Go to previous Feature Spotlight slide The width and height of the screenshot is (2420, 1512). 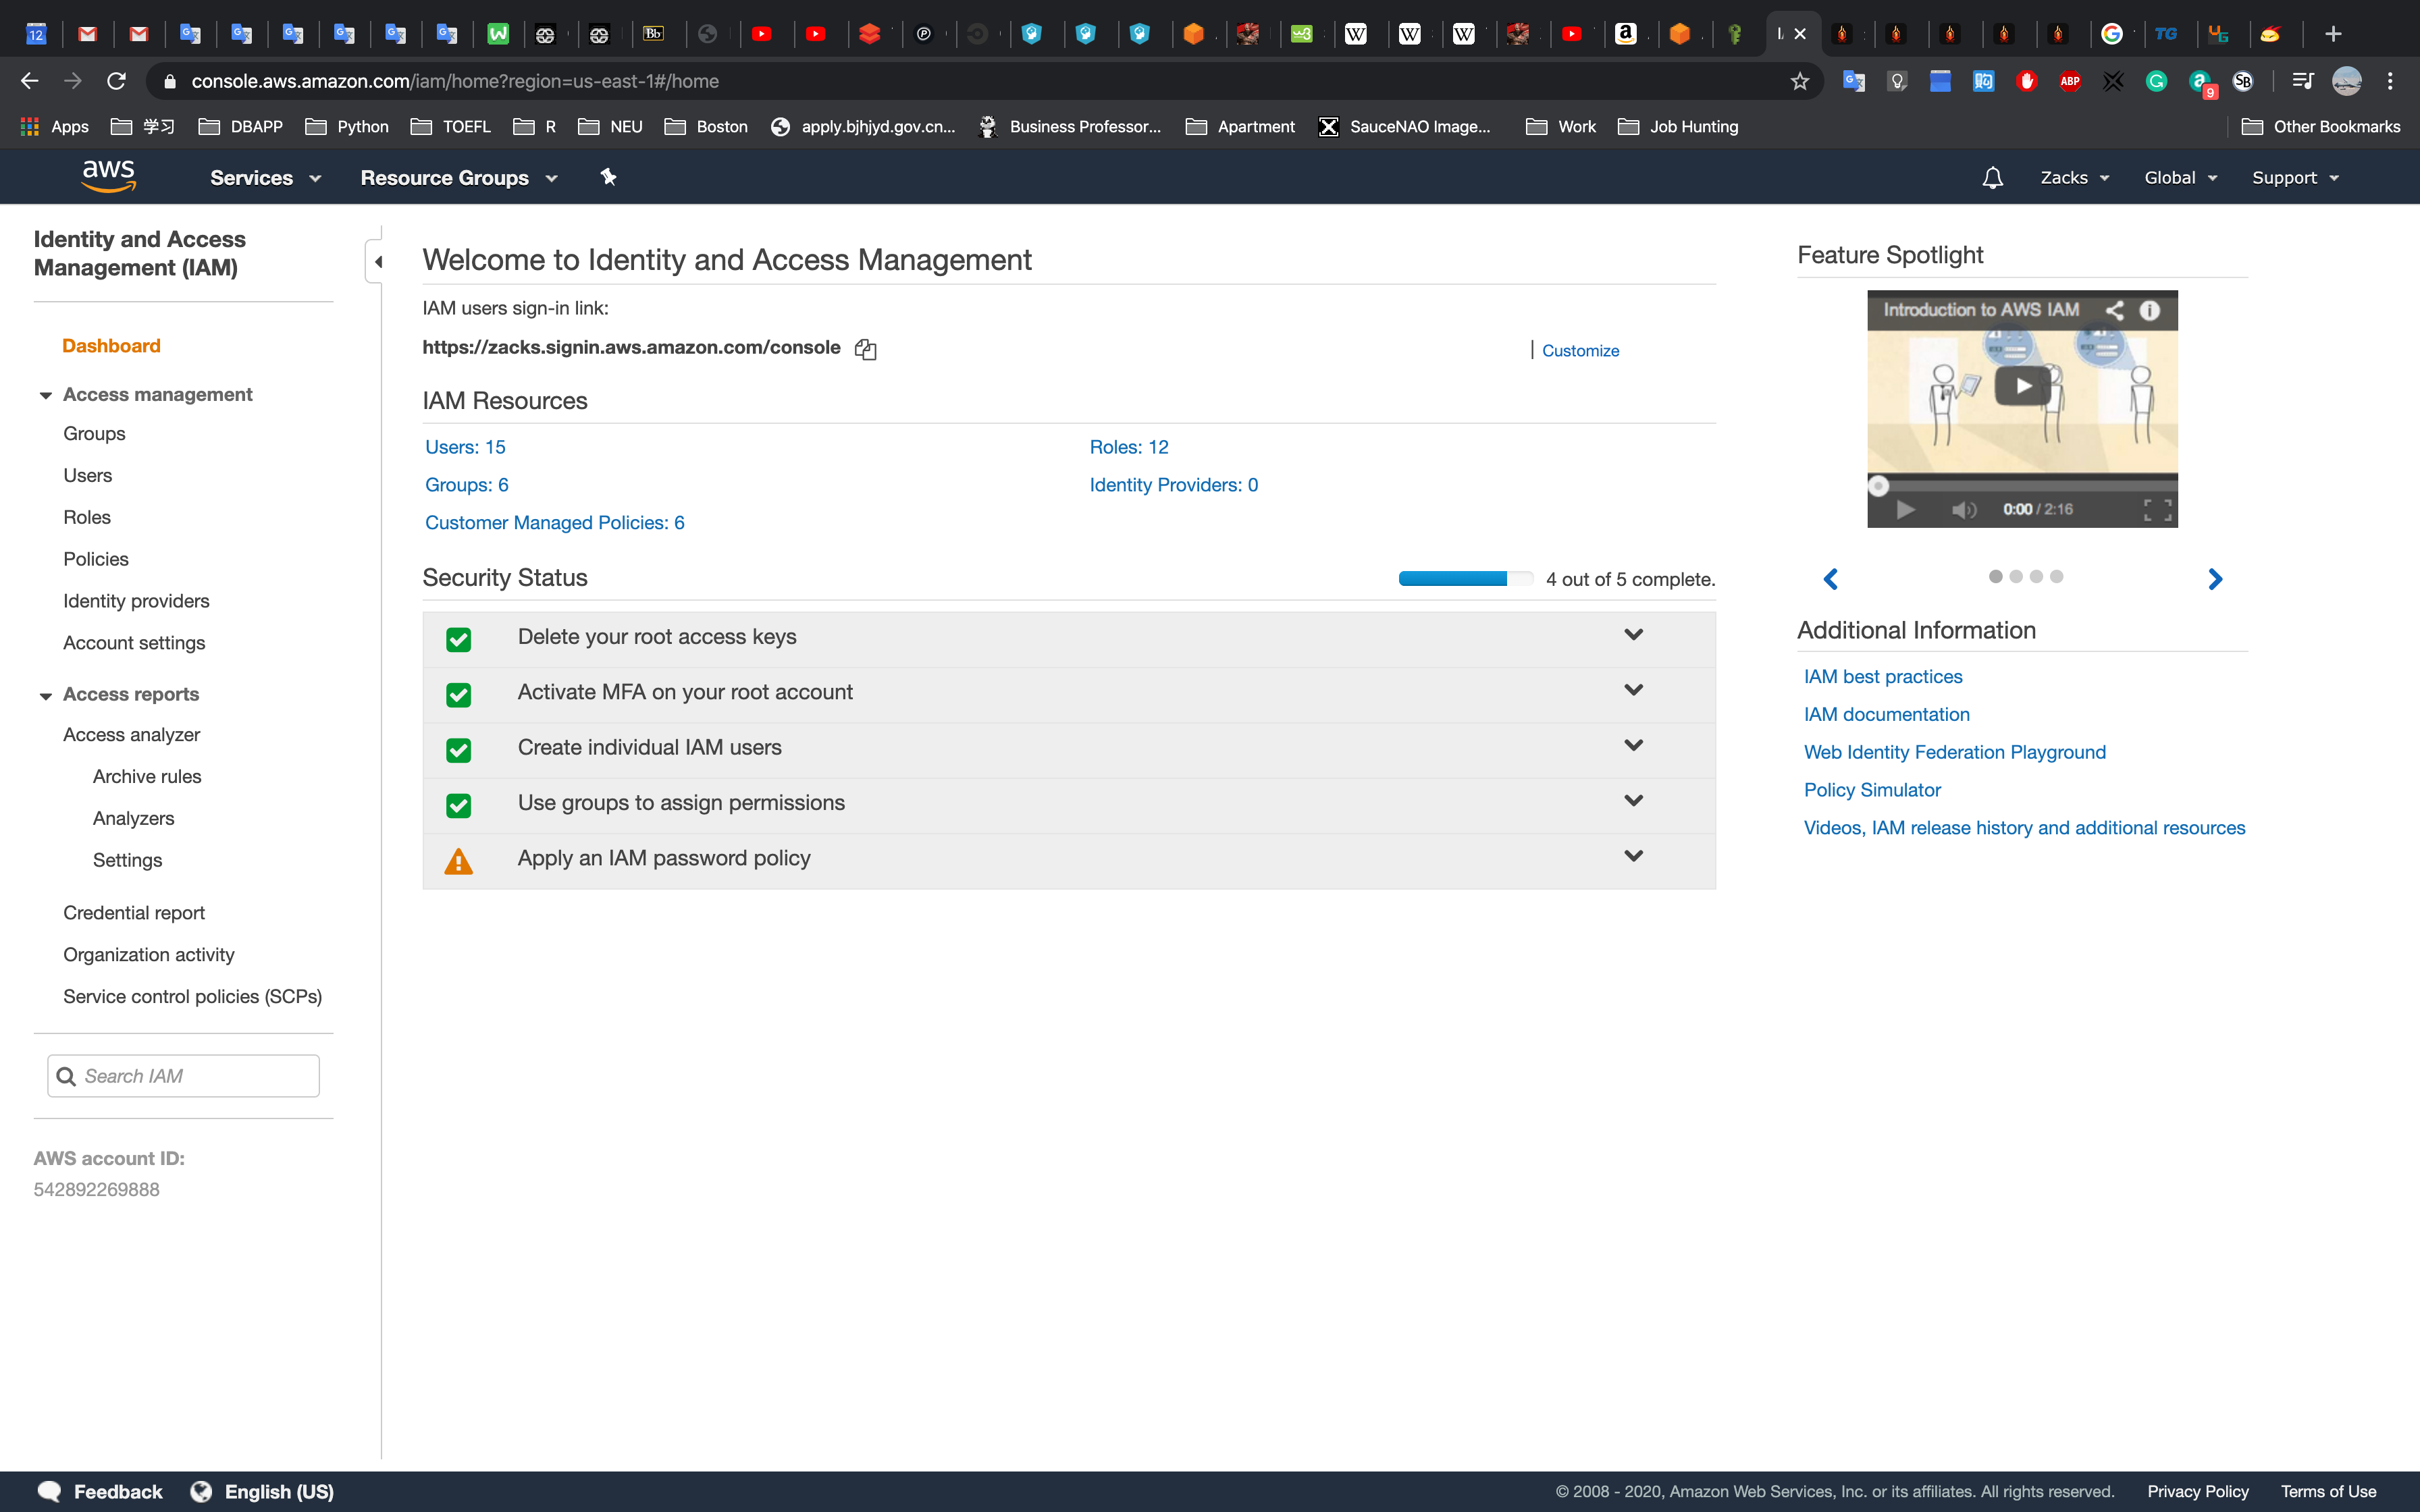[1831, 579]
